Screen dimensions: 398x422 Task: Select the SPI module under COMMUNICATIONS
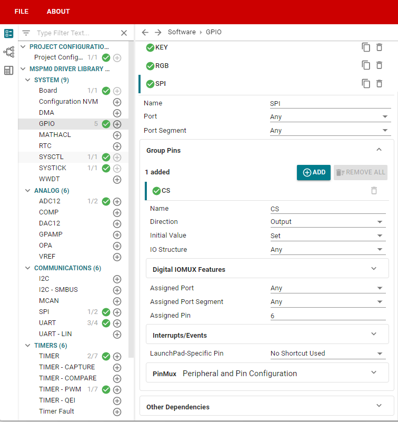(x=44, y=312)
